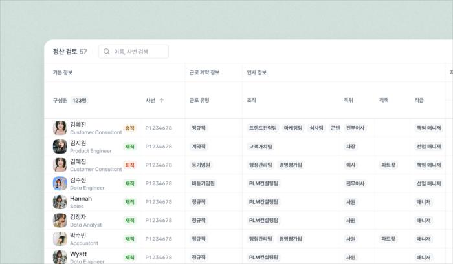Select the name 김수진 in the list
This screenshot has height=264, width=453.
[x=78, y=180]
